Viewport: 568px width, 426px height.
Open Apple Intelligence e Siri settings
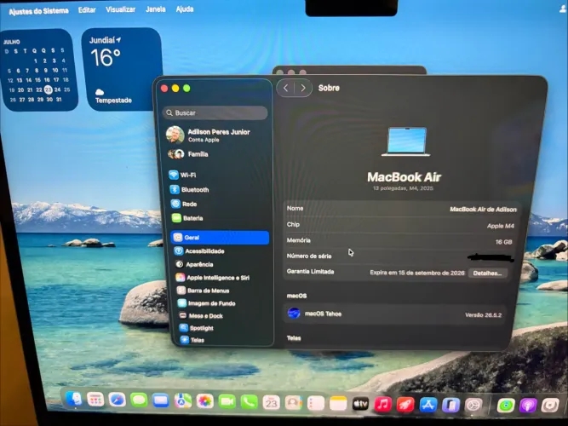tap(212, 278)
